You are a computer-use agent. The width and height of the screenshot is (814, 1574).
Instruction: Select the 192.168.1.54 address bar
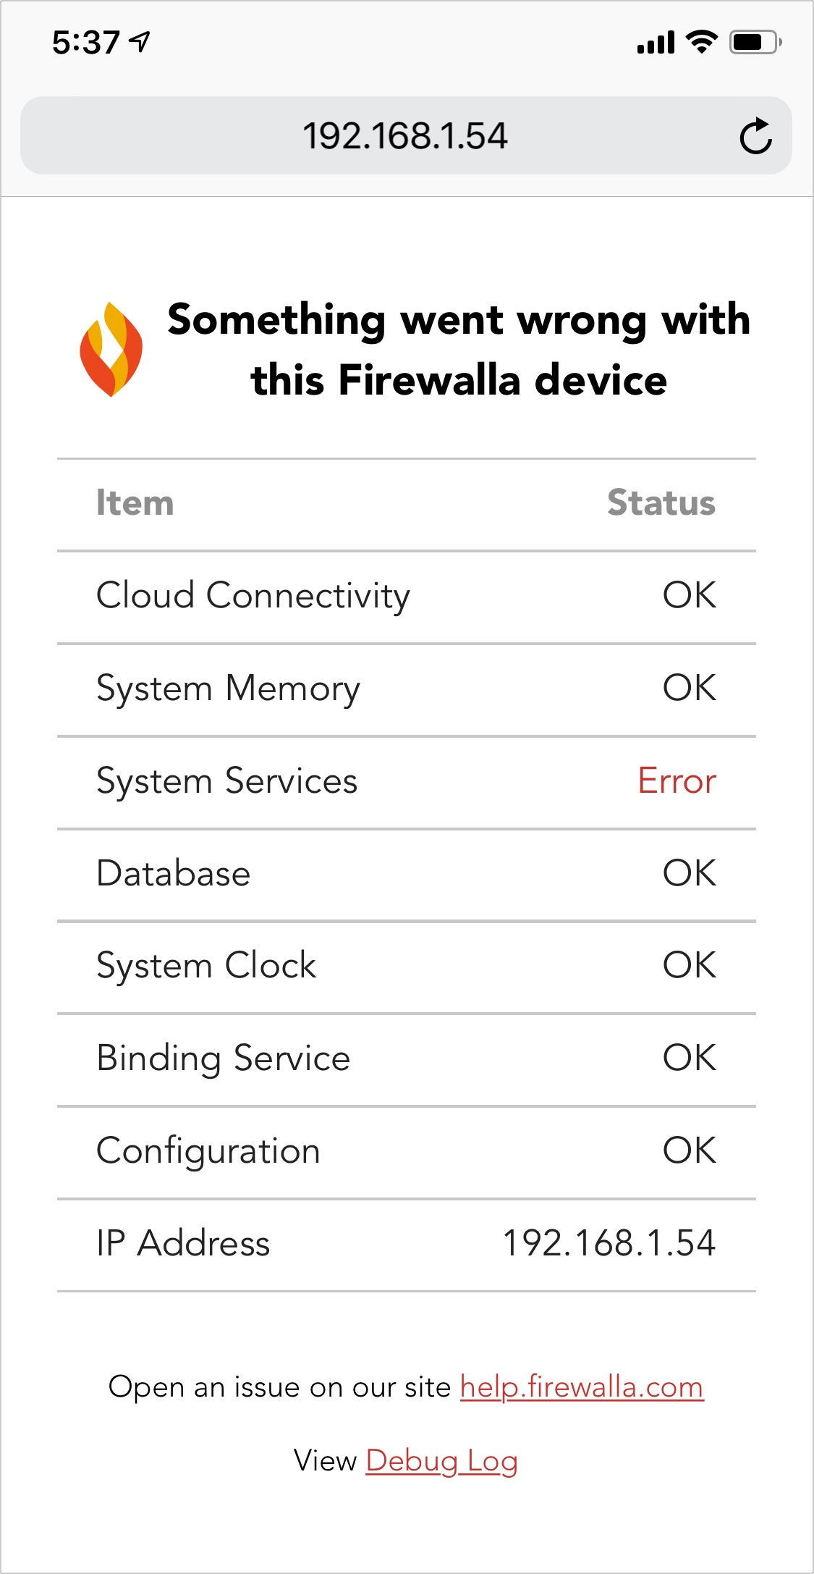pyautogui.click(x=406, y=135)
